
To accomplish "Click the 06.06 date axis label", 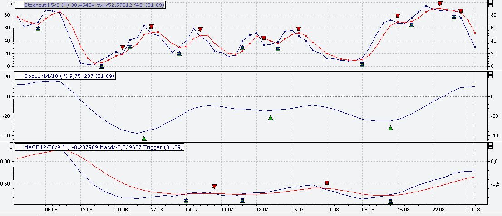I will (51, 210).
